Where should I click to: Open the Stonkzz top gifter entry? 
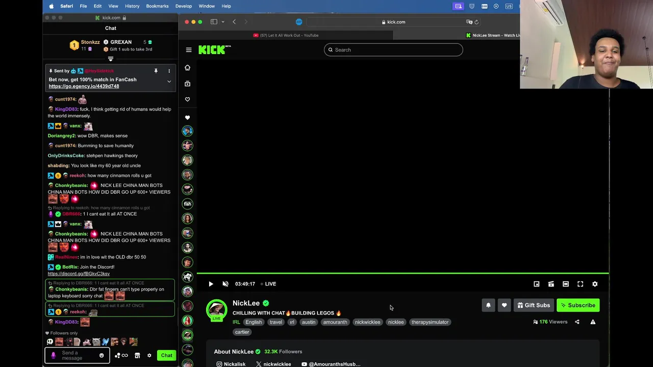tap(85, 45)
